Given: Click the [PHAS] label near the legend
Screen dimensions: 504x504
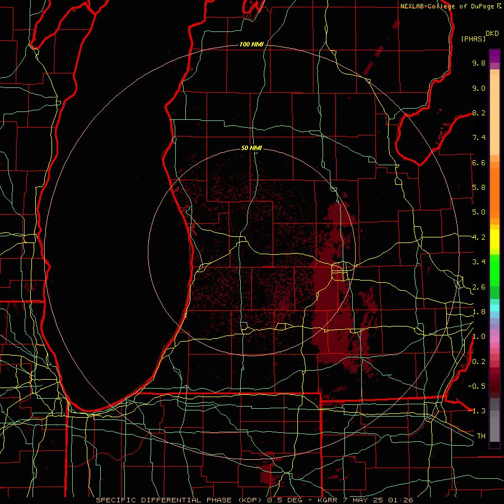Looking at the screenshot, I should 473,39.
